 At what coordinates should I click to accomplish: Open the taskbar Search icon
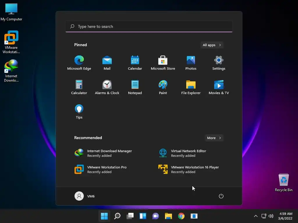tap(117, 216)
